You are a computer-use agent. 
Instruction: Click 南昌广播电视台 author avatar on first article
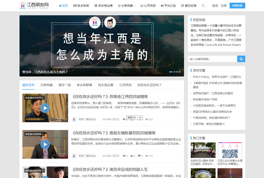[x=74, y=119]
